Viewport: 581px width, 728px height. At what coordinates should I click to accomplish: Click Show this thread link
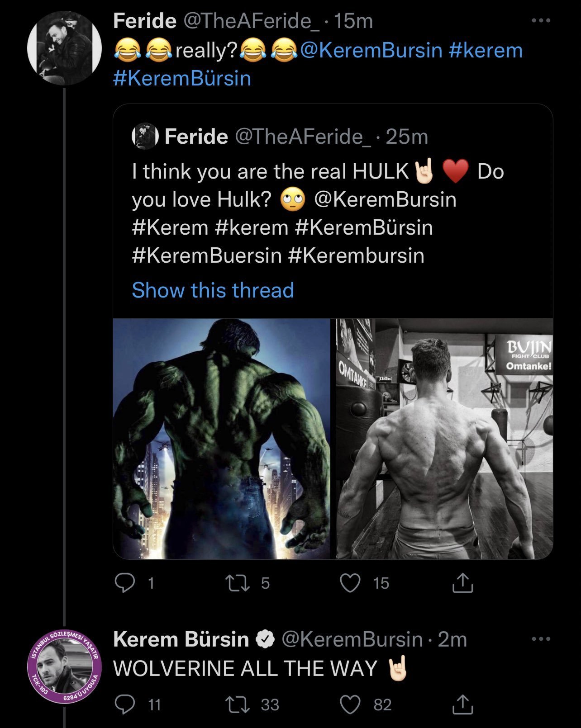[213, 290]
